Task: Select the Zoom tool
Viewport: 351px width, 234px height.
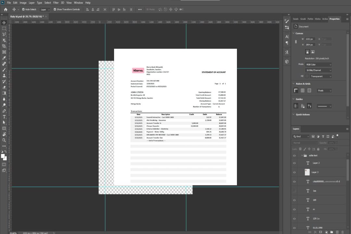Action: (x=4, y=140)
